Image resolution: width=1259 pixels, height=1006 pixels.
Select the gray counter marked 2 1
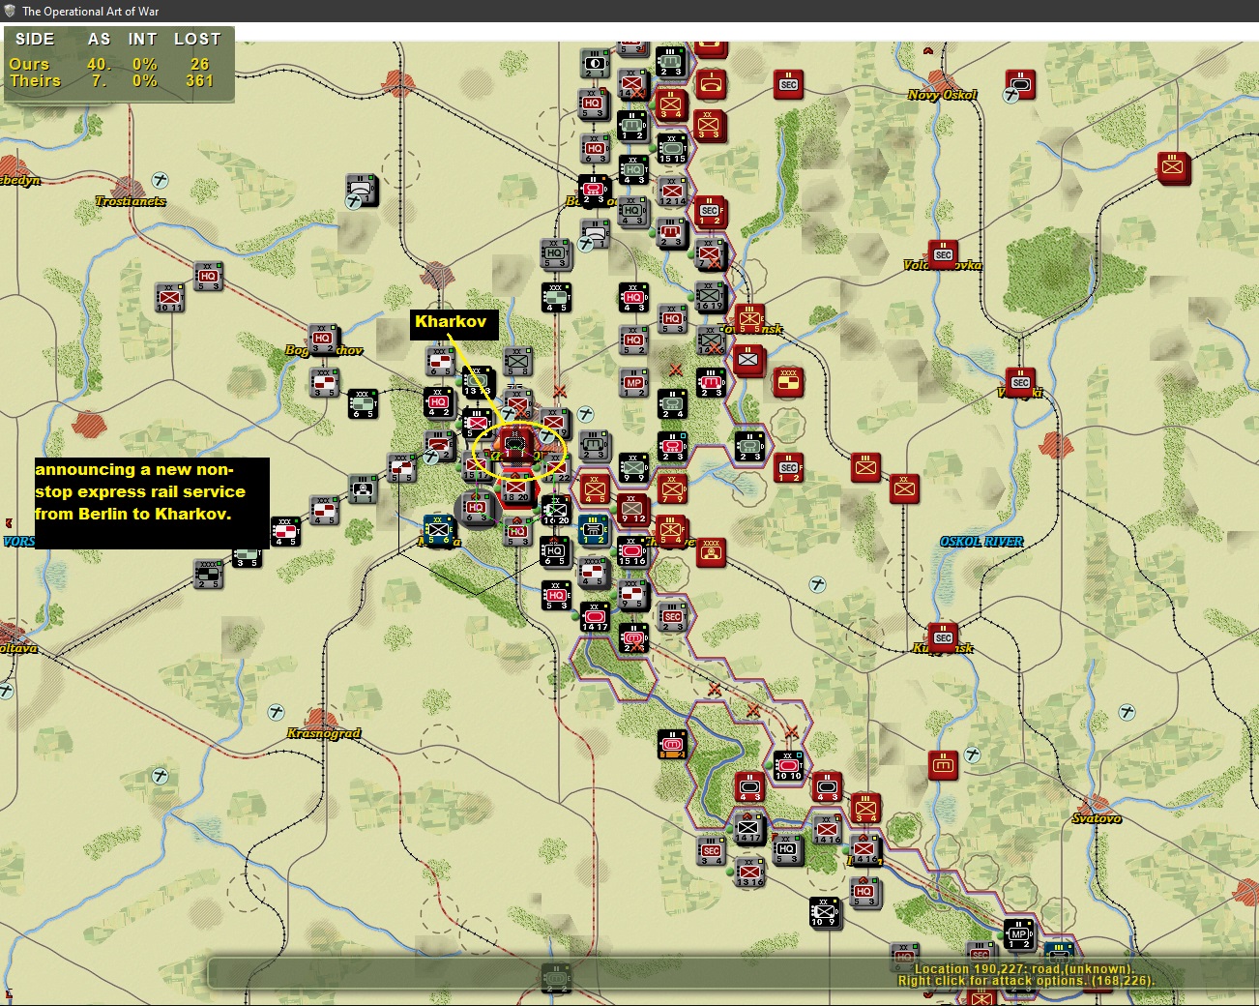pos(595,63)
